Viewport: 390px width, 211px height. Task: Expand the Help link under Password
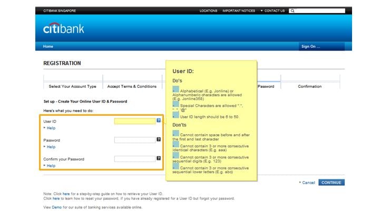51,147
